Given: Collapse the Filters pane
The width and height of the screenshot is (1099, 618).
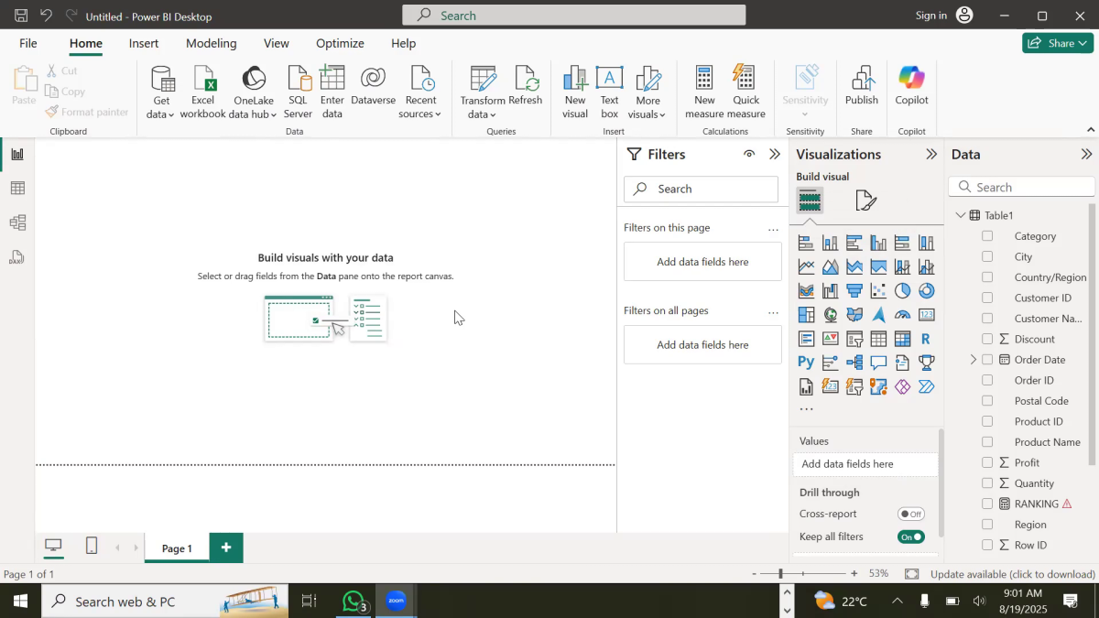Looking at the screenshot, I should 775,154.
